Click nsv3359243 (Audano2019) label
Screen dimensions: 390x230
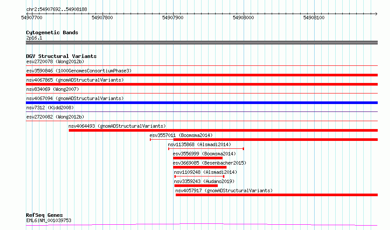coord(204,181)
